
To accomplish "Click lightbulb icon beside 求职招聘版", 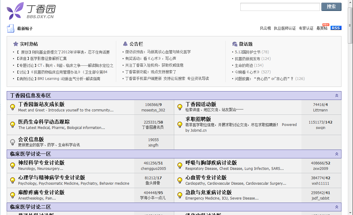I will [180, 124].
